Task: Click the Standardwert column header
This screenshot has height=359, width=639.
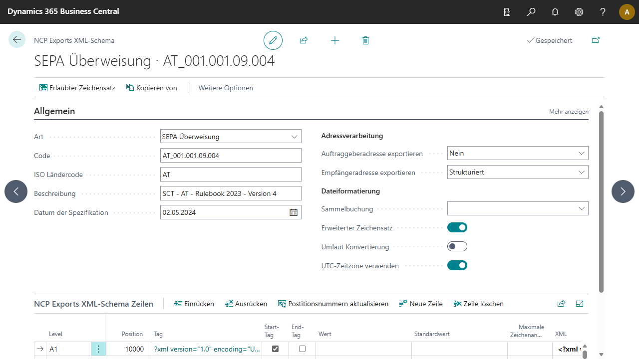Action: [x=432, y=334]
